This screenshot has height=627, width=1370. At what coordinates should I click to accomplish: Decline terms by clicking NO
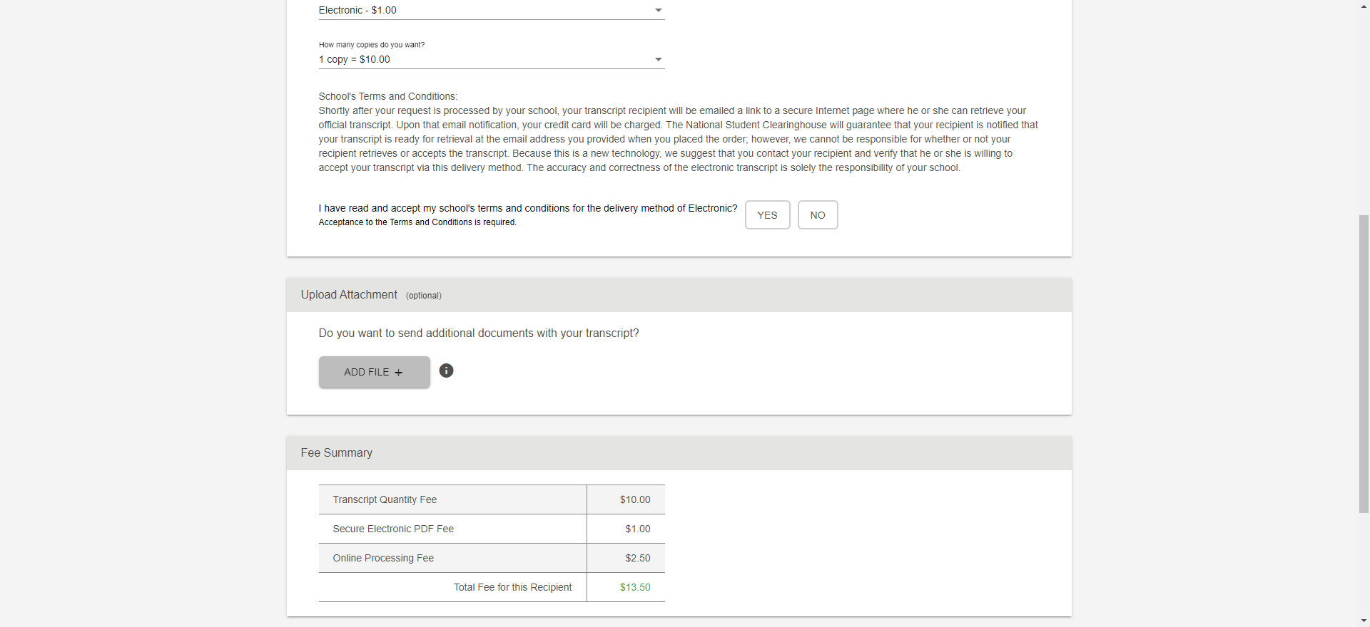click(x=817, y=215)
